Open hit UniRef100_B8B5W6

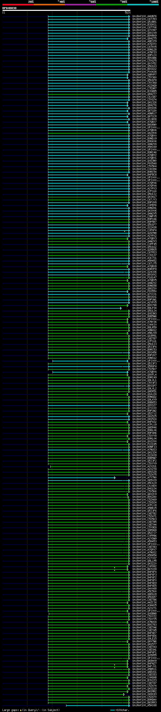[144, 316]
